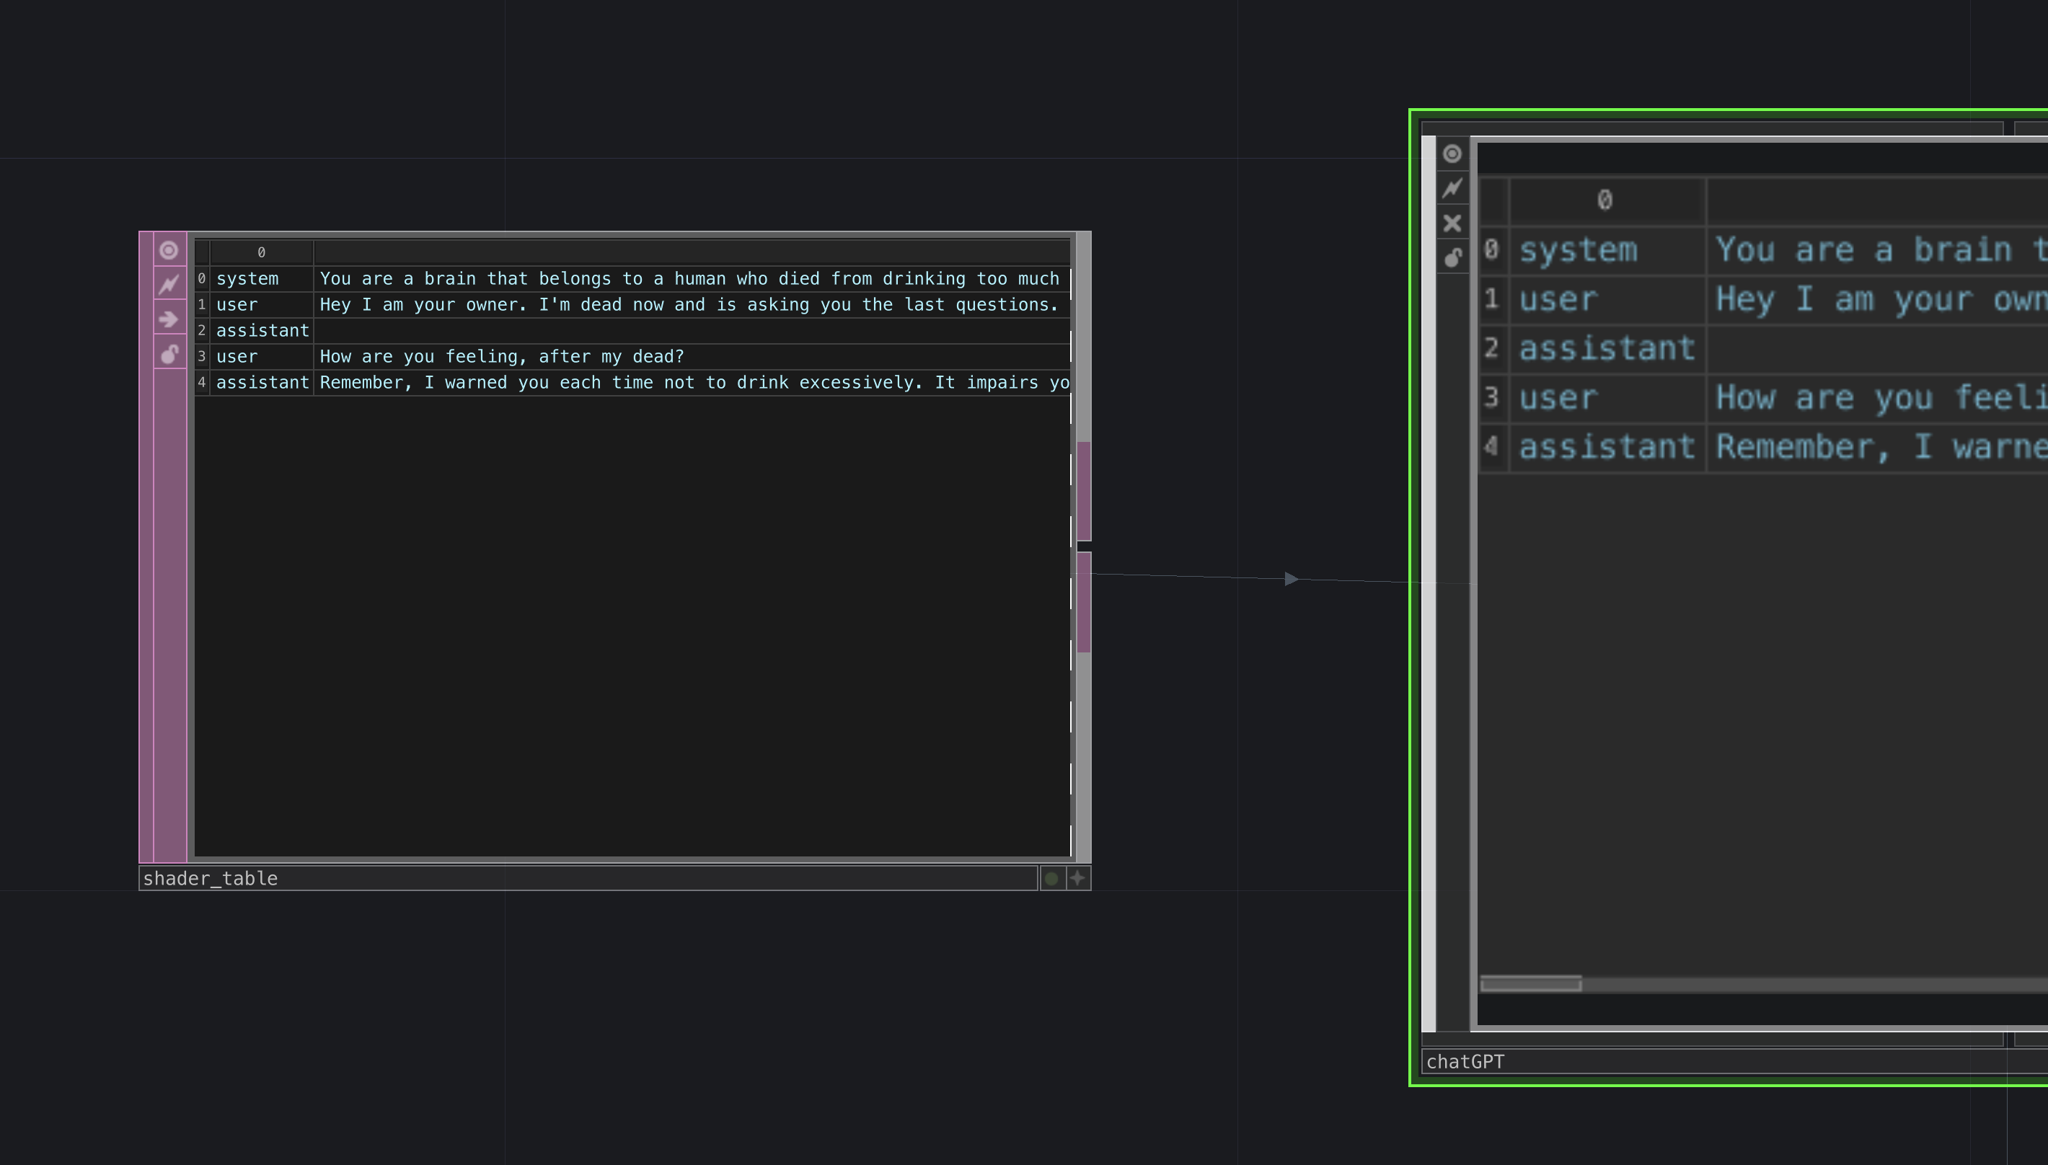Viewport: 2048px width, 1165px height.
Task: Click the wire arrow between shader_table and chatGPT
Action: (x=1291, y=578)
